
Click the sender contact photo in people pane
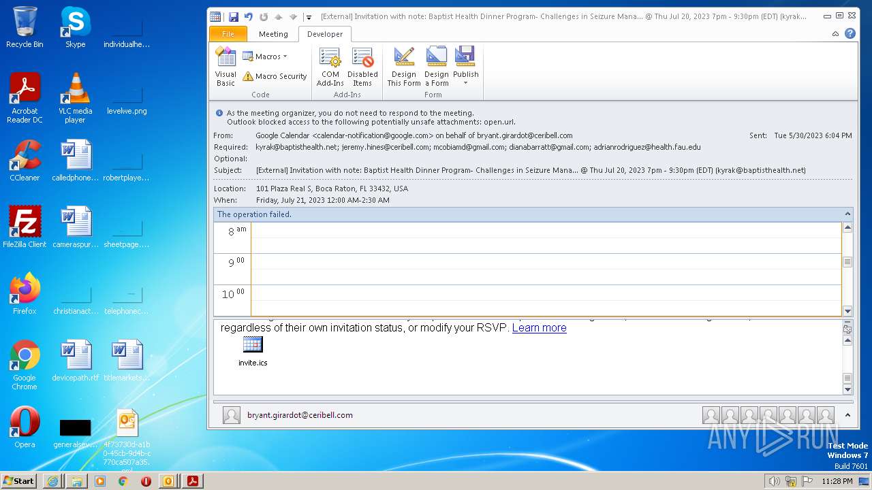(x=232, y=415)
